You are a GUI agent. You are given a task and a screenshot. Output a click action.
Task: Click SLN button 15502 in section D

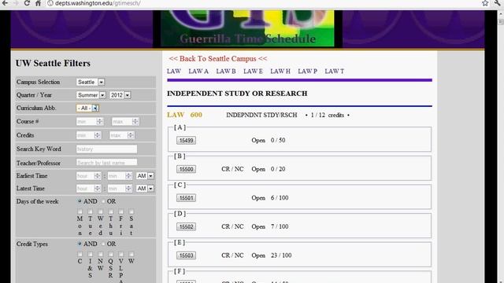[x=186, y=227]
